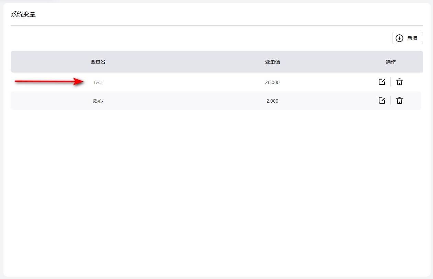The height and width of the screenshot is (279, 433).
Task: Click the 20.000 value cell
Action: [272, 82]
